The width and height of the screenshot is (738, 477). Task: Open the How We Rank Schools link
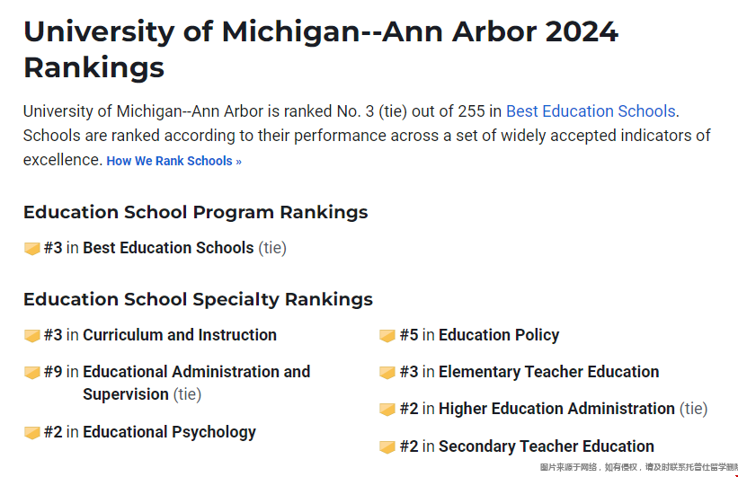pyautogui.click(x=174, y=161)
